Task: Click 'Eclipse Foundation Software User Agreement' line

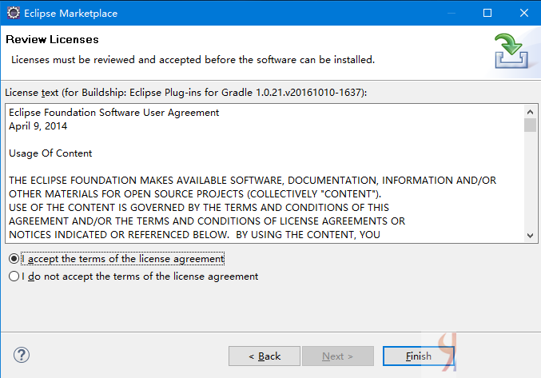Action: point(113,113)
